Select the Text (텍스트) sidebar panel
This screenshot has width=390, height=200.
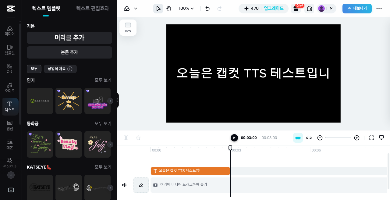10,106
